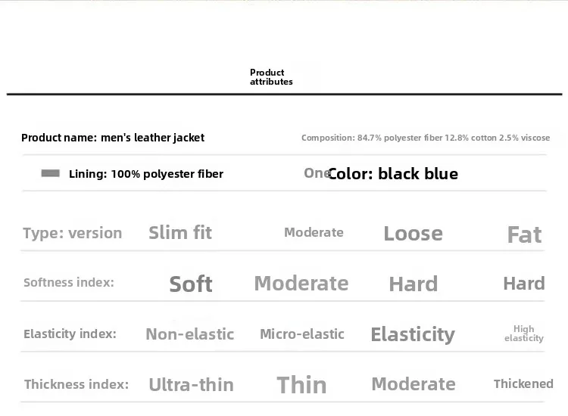Screen dimensions: 568x416
Task: Pick Moderate in the Type version row
Action: tap(314, 232)
